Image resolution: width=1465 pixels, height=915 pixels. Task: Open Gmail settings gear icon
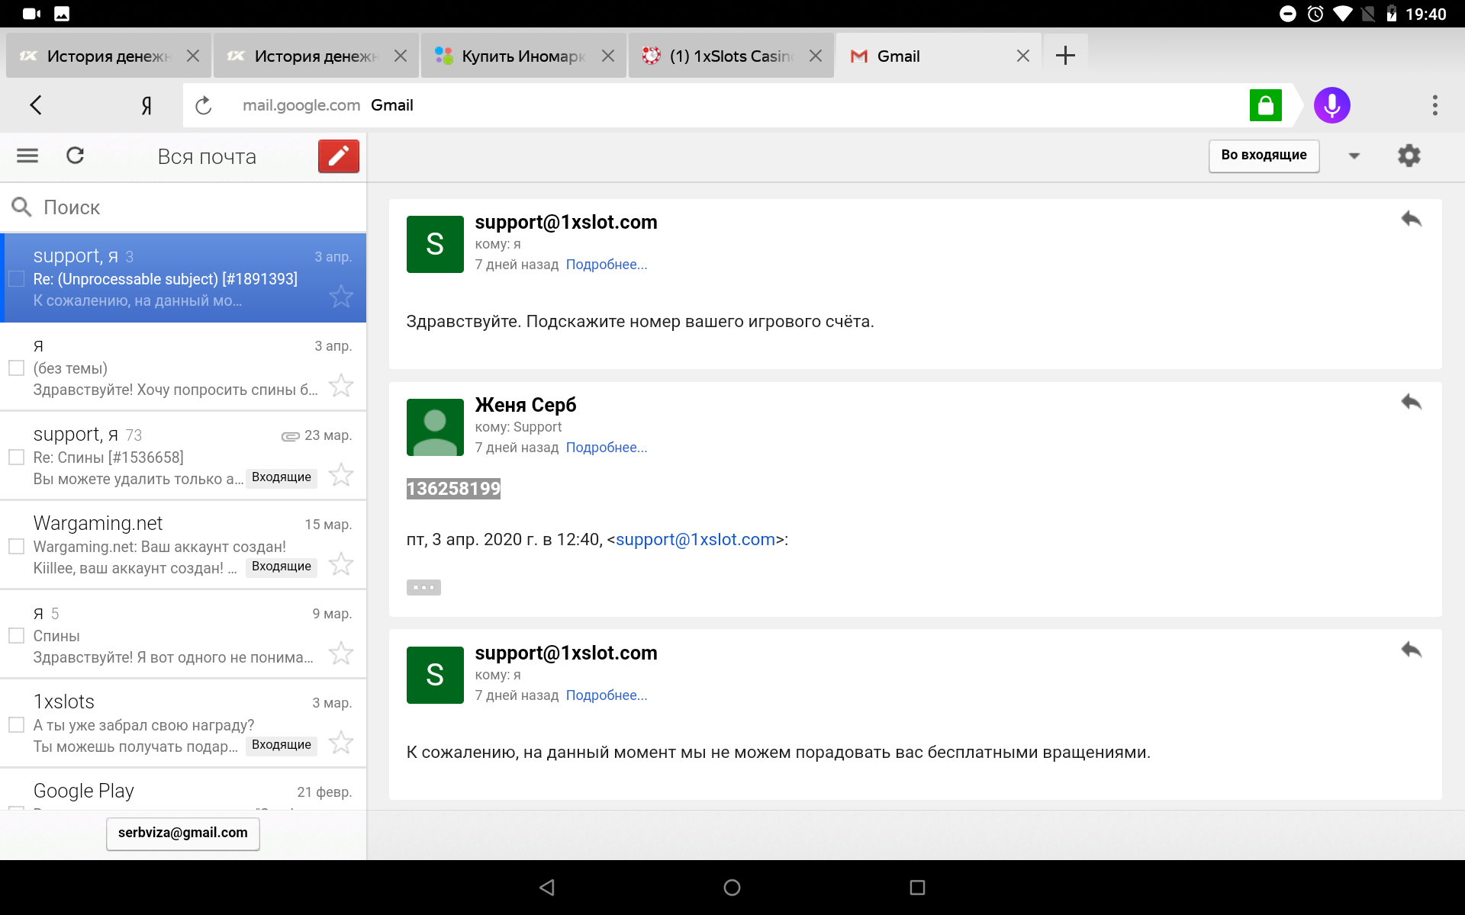tap(1409, 156)
